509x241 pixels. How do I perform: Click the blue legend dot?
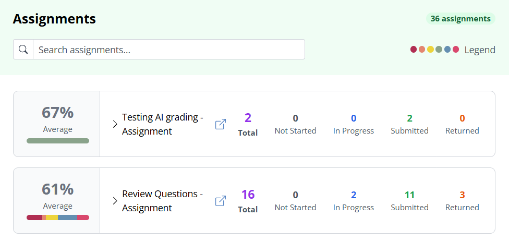[447, 50]
